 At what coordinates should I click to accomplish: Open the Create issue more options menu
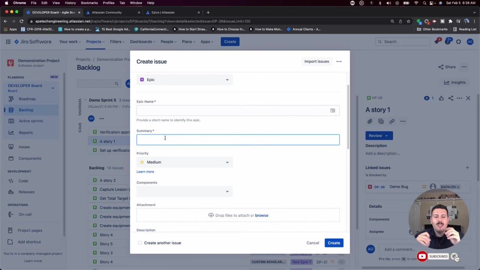pyautogui.click(x=339, y=61)
